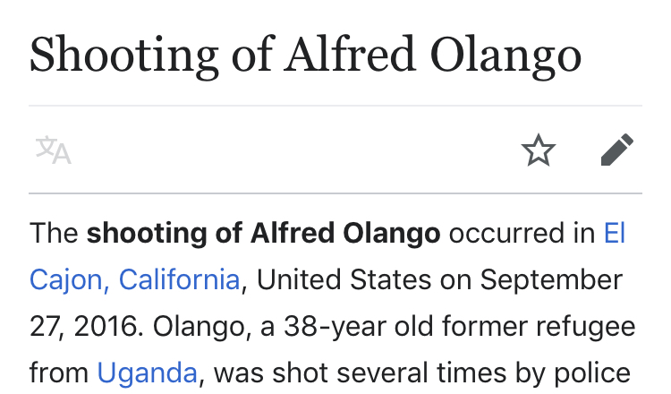Visit the Uganda article link
Image resolution: width=671 pixels, height=394 pixels.
(x=148, y=373)
